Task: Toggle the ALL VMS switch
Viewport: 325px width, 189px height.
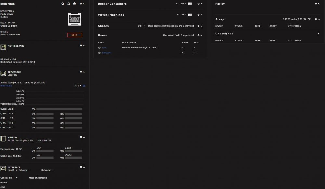Action: [x=190, y=15]
